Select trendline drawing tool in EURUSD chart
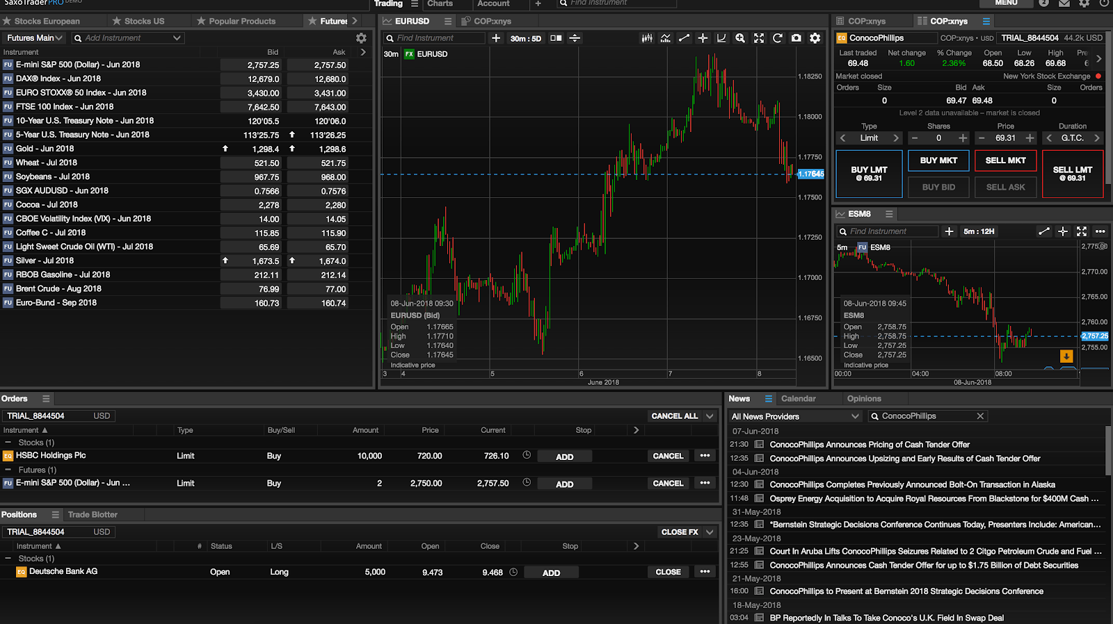 coord(684,38)
